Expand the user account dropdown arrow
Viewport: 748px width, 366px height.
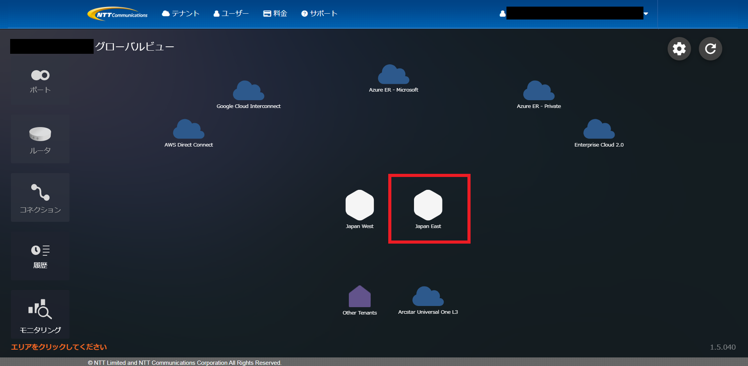click(646, 14)
